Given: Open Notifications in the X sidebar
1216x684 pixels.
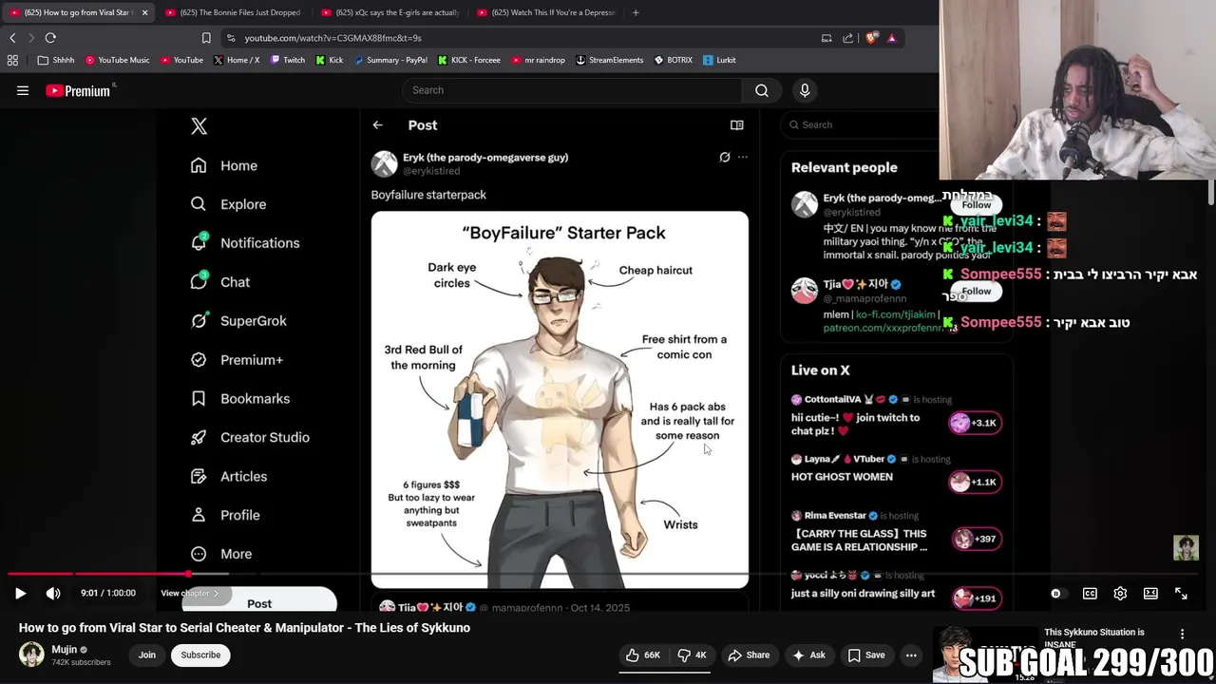Looking at the screenshot, I should click(x=245, y=243).
